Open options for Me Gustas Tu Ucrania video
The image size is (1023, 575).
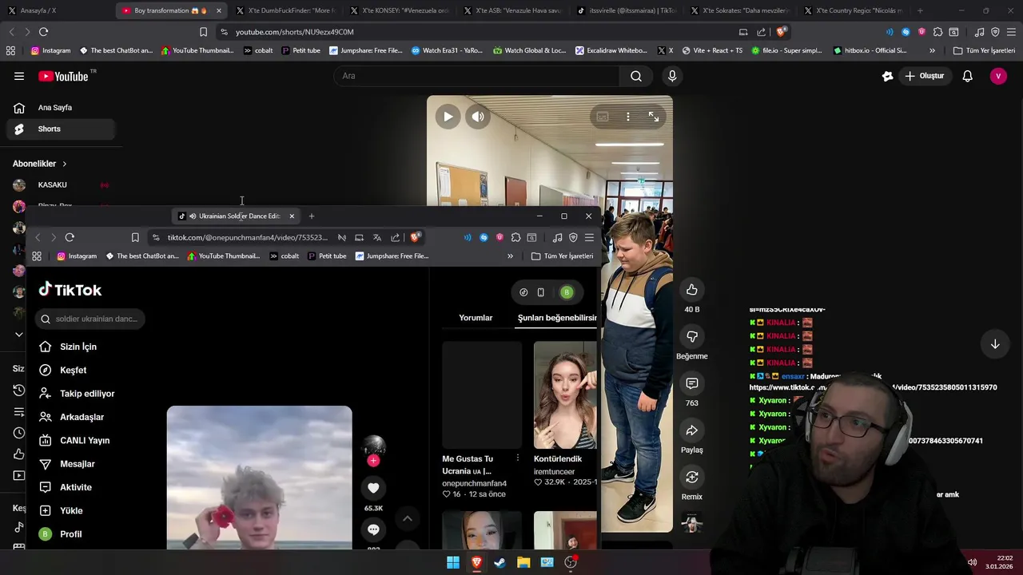click(x=517, y=458)
